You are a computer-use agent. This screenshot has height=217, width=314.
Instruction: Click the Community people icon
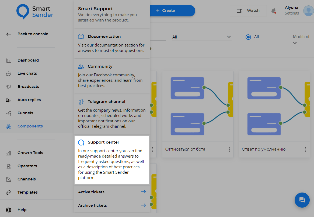tap(81, 66)
